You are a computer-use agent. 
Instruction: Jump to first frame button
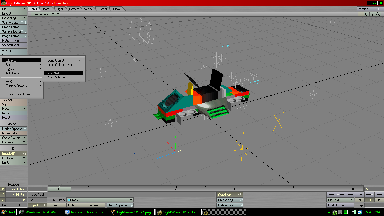331,194
